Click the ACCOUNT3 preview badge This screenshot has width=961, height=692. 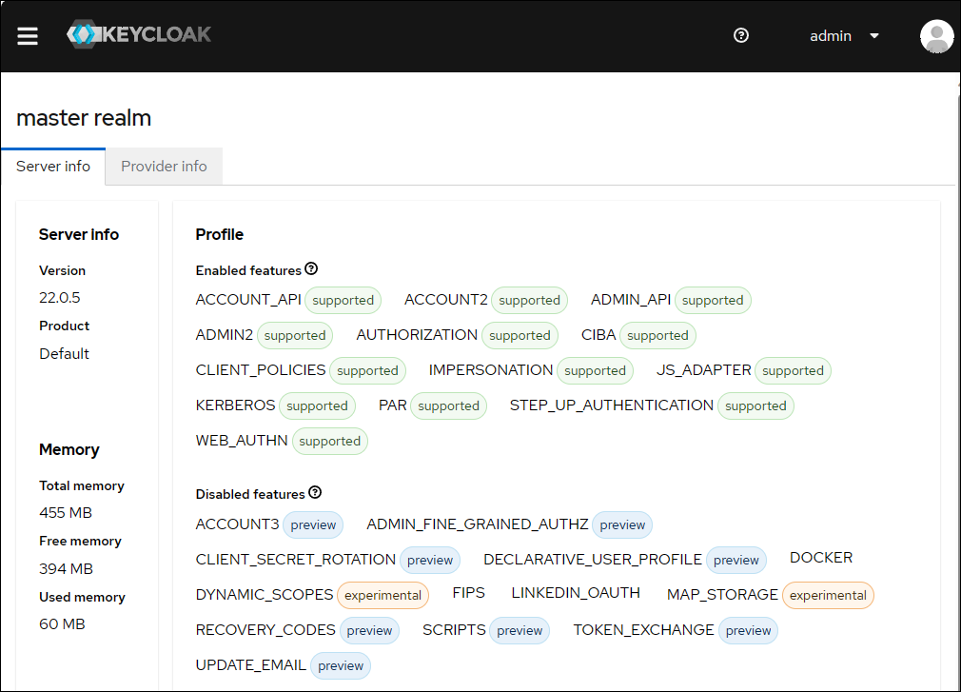click(x=313, y=525)
